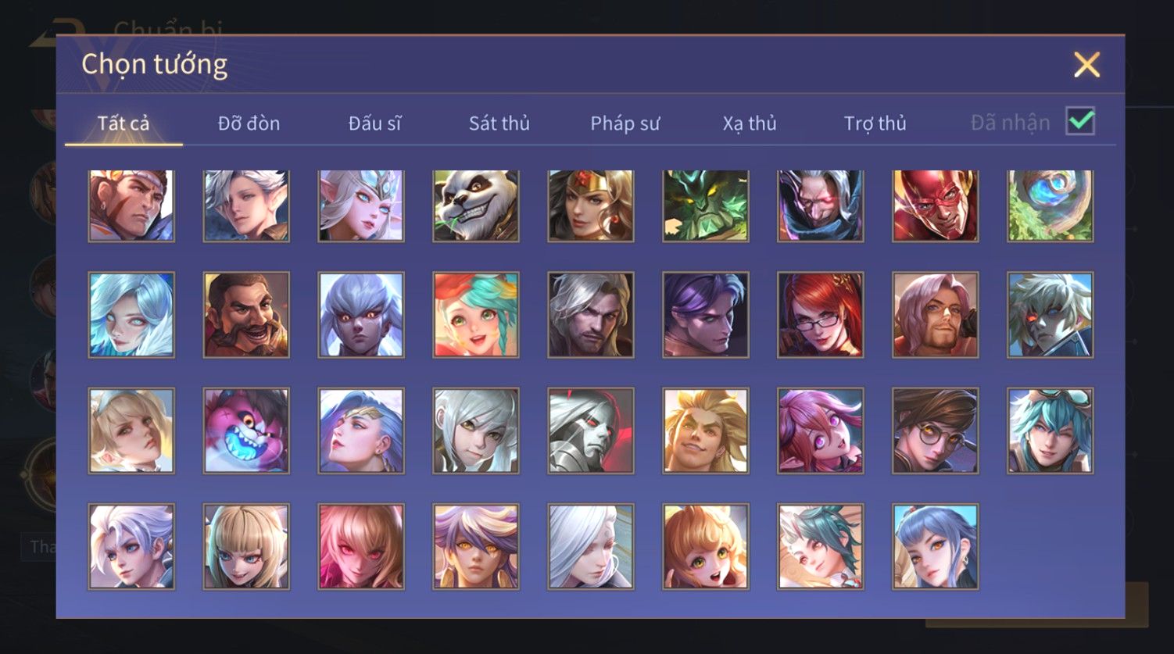Select the Trợ thủ tab
The image size is (1174, 654).
tap(875, 123)
